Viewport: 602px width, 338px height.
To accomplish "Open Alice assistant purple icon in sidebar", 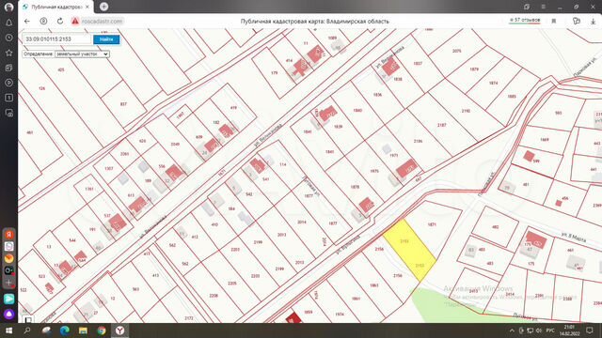I will click(8, 315).
